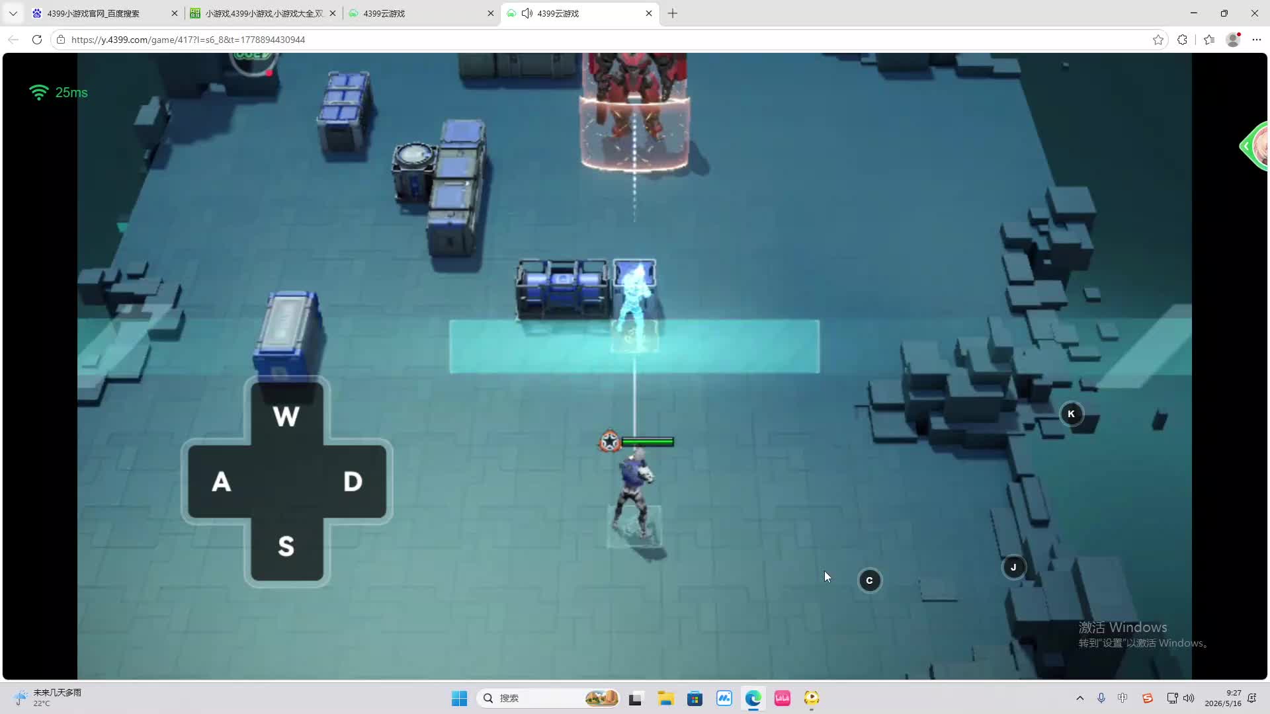Tap the D move-right key

[353, 481]
